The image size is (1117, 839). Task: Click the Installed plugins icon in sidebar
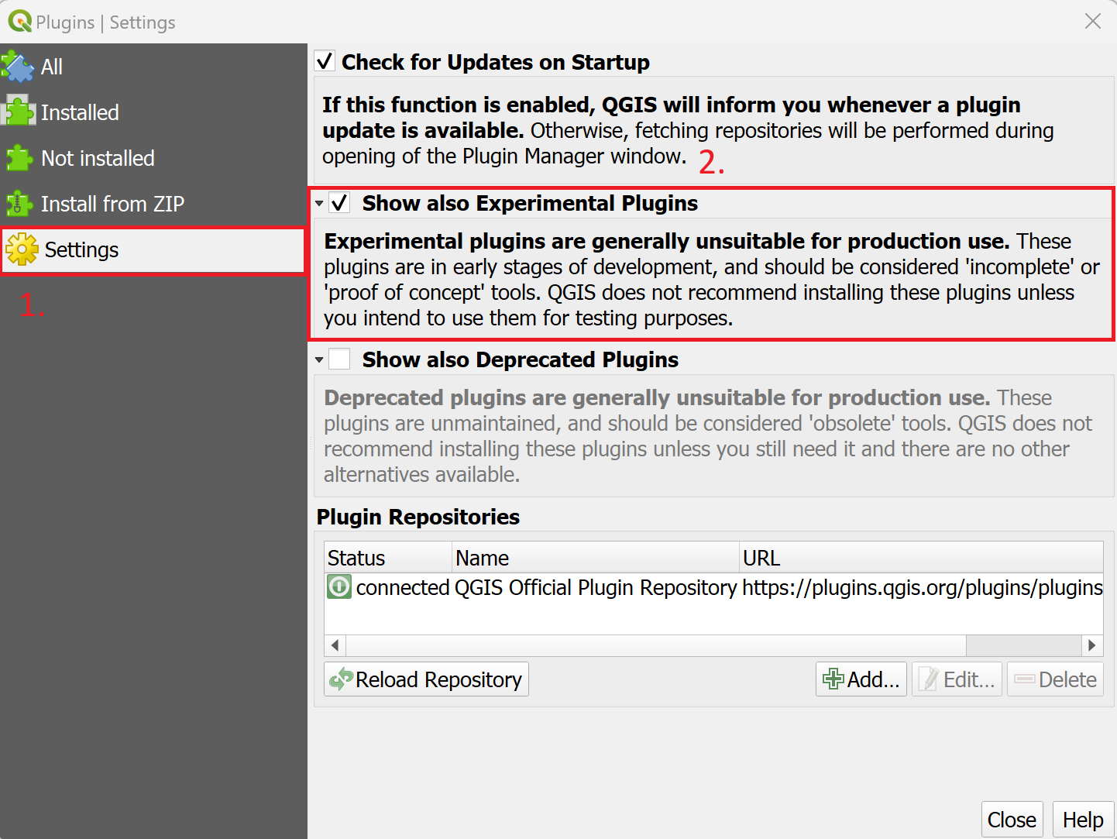(19, 112)
